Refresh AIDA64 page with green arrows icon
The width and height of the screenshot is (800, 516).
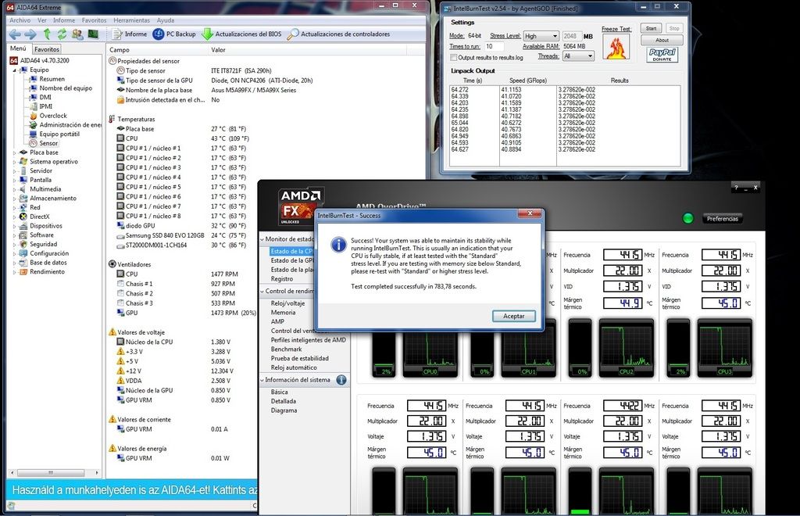point(62,34)
